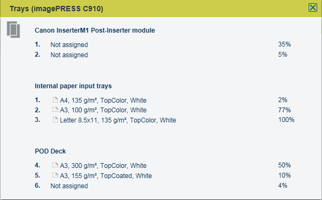Click the paper icon for A3 300 g/m² tray
Image resolution: width=322 pixels, height=200 pixels.
pos(55,165)
